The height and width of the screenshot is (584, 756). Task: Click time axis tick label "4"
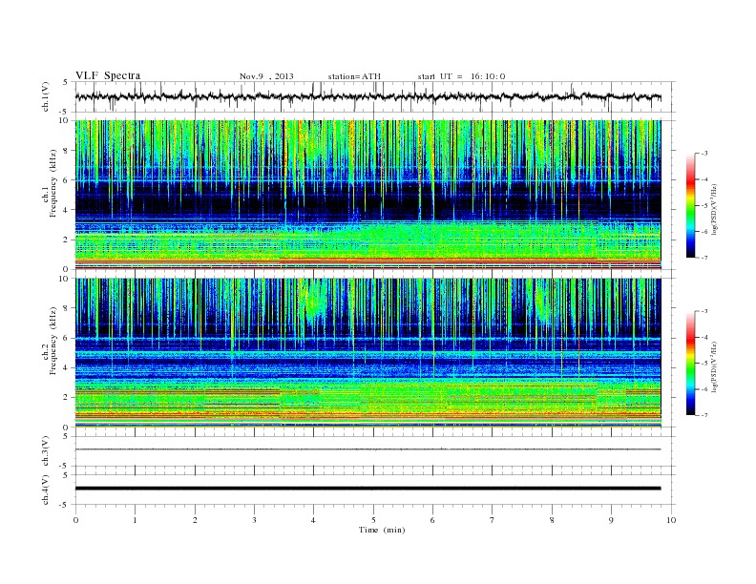pos(314,520)
